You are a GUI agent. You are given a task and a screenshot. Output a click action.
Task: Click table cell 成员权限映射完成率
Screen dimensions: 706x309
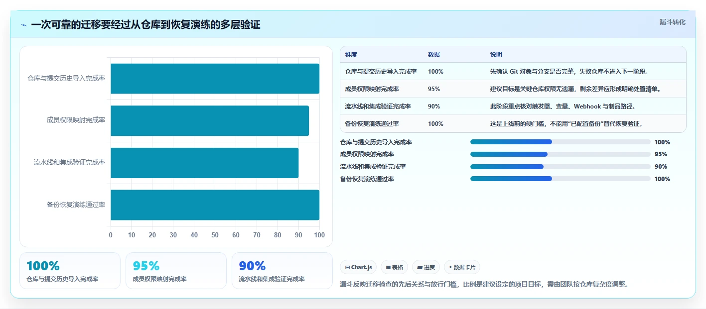point(372,89)
